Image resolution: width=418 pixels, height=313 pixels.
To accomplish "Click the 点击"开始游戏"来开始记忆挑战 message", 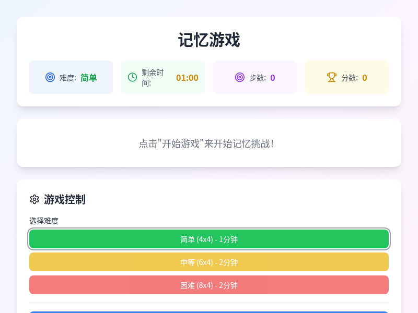I will pos(206,143).
